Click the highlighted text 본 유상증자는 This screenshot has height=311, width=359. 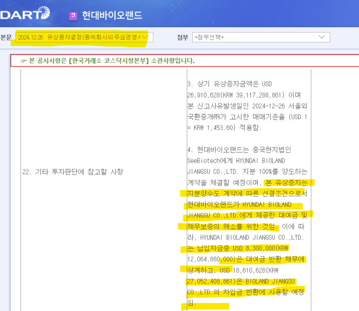coord(287,183)
